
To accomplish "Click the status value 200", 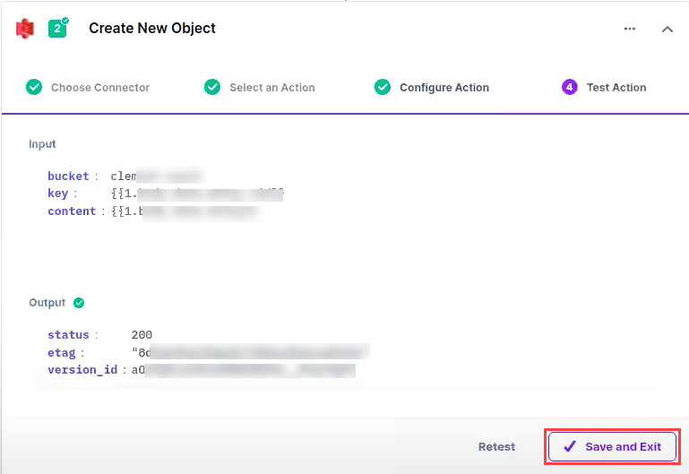I will (x=142, y=335).
